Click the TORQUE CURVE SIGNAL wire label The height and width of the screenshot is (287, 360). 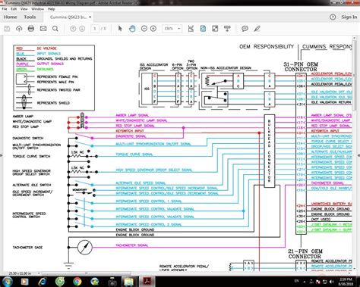[134, 154]
